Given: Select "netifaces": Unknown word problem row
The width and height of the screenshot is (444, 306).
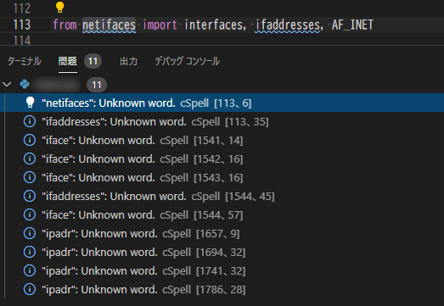Looking at the screenshot, I should point(222,103).
